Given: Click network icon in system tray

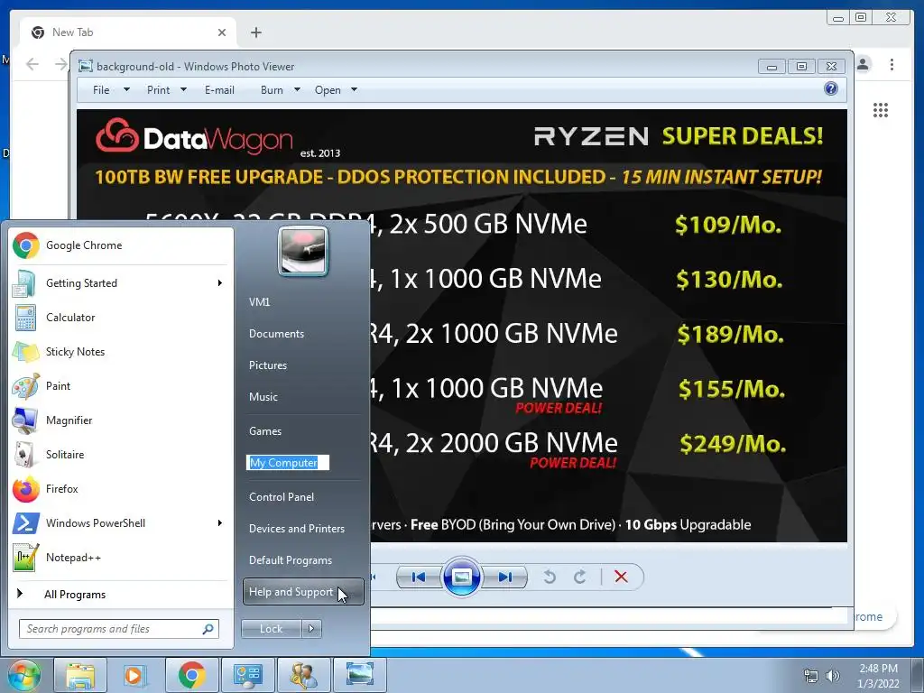Looking at the screenshot, I should pos(811,676).
